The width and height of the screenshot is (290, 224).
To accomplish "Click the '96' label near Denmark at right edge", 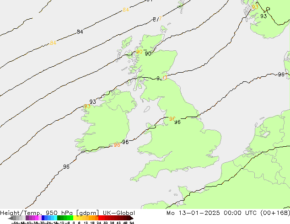I will (x=281, y=75).
